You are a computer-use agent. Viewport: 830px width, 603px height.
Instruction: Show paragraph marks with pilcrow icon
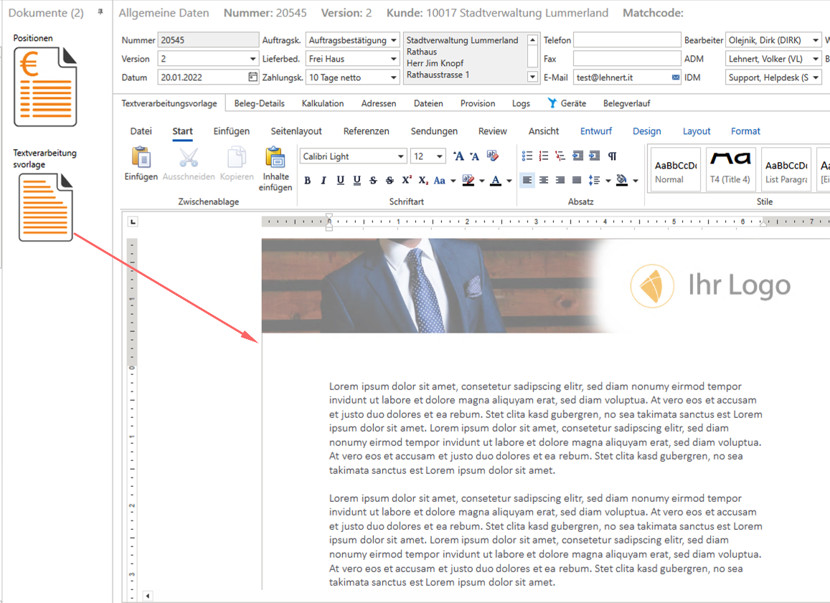[x=612, y=156]
